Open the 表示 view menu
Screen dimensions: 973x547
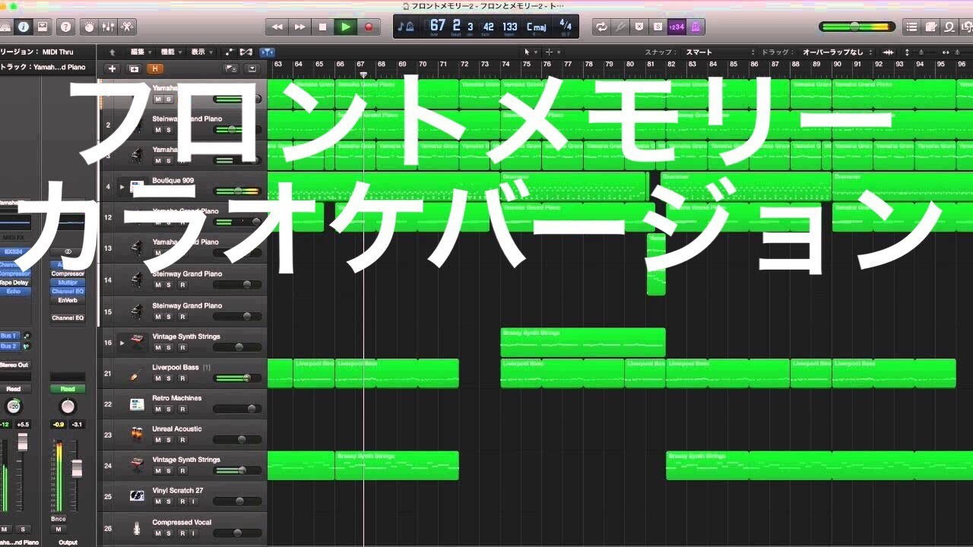[x=201, y=52]
